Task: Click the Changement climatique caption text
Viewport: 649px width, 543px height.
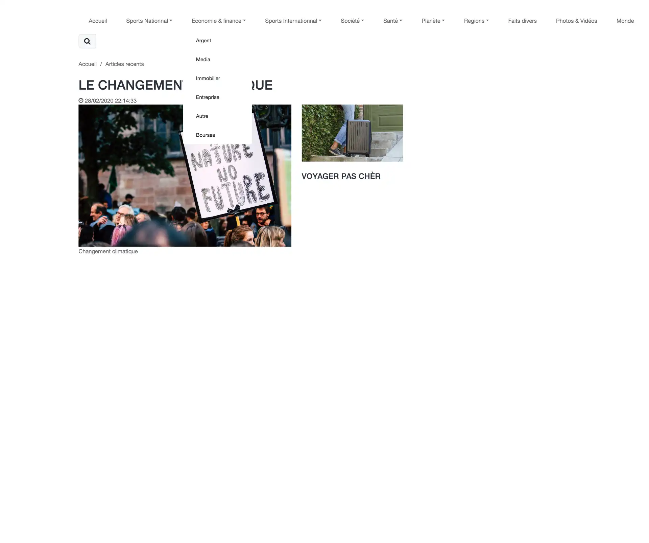Action: coord(108,251)
